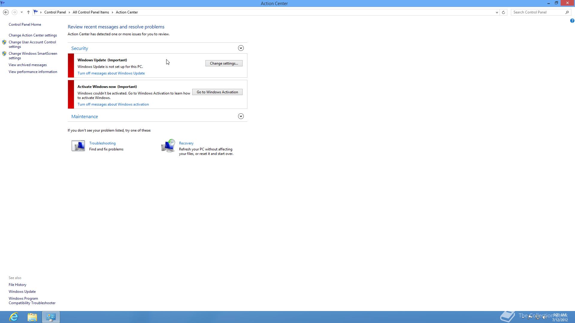Open Windows Update under See also

coord(22,292)
